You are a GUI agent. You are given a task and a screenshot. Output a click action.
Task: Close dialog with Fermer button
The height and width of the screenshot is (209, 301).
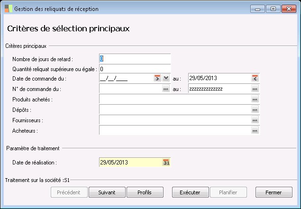click(x=274, y=192)
